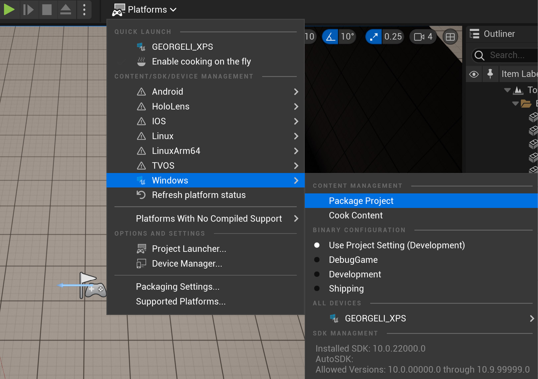Image resolution: width=538 pixels, height=379 pixels.
Task: Choose Package Project for Windows
Action: click(x=421, y=201)
